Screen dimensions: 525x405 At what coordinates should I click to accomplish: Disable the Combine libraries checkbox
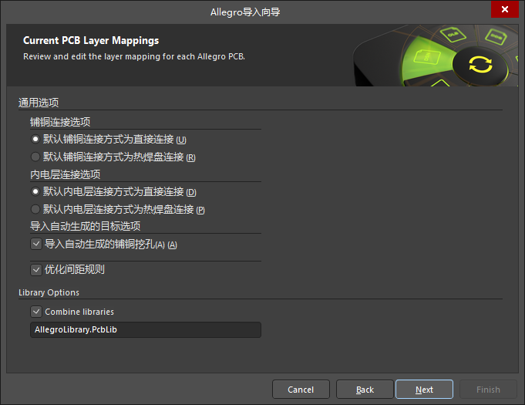point(35,312)
